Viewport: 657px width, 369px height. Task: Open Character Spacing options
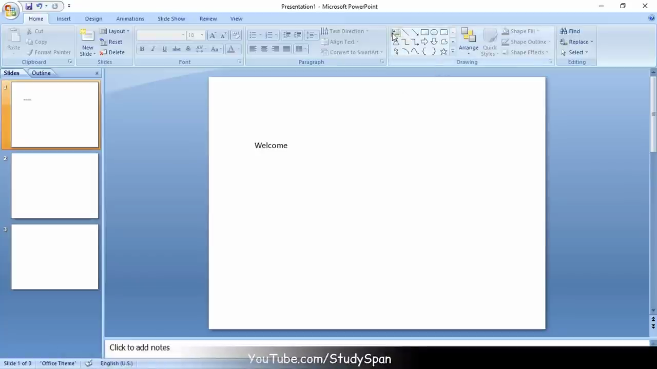coord(200,49)
